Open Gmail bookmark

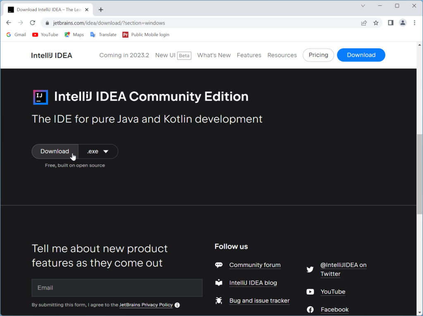16,35
